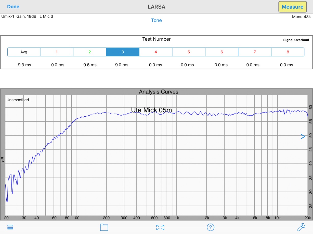Select test number 8
This screenshot has width=313, height=234.
[x=288, y=52]
